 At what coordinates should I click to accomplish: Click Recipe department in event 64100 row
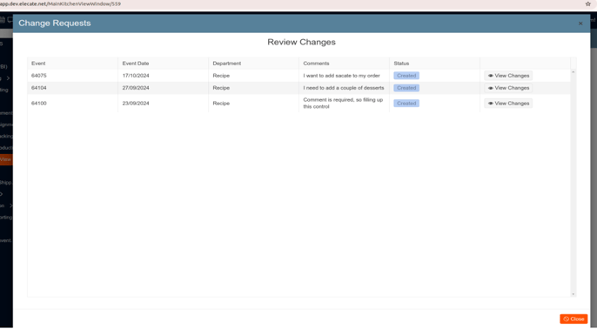point(221,104)
